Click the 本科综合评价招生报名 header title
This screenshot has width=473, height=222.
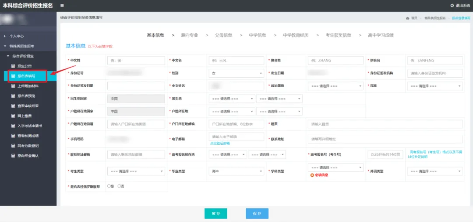(x=28, y=5)
